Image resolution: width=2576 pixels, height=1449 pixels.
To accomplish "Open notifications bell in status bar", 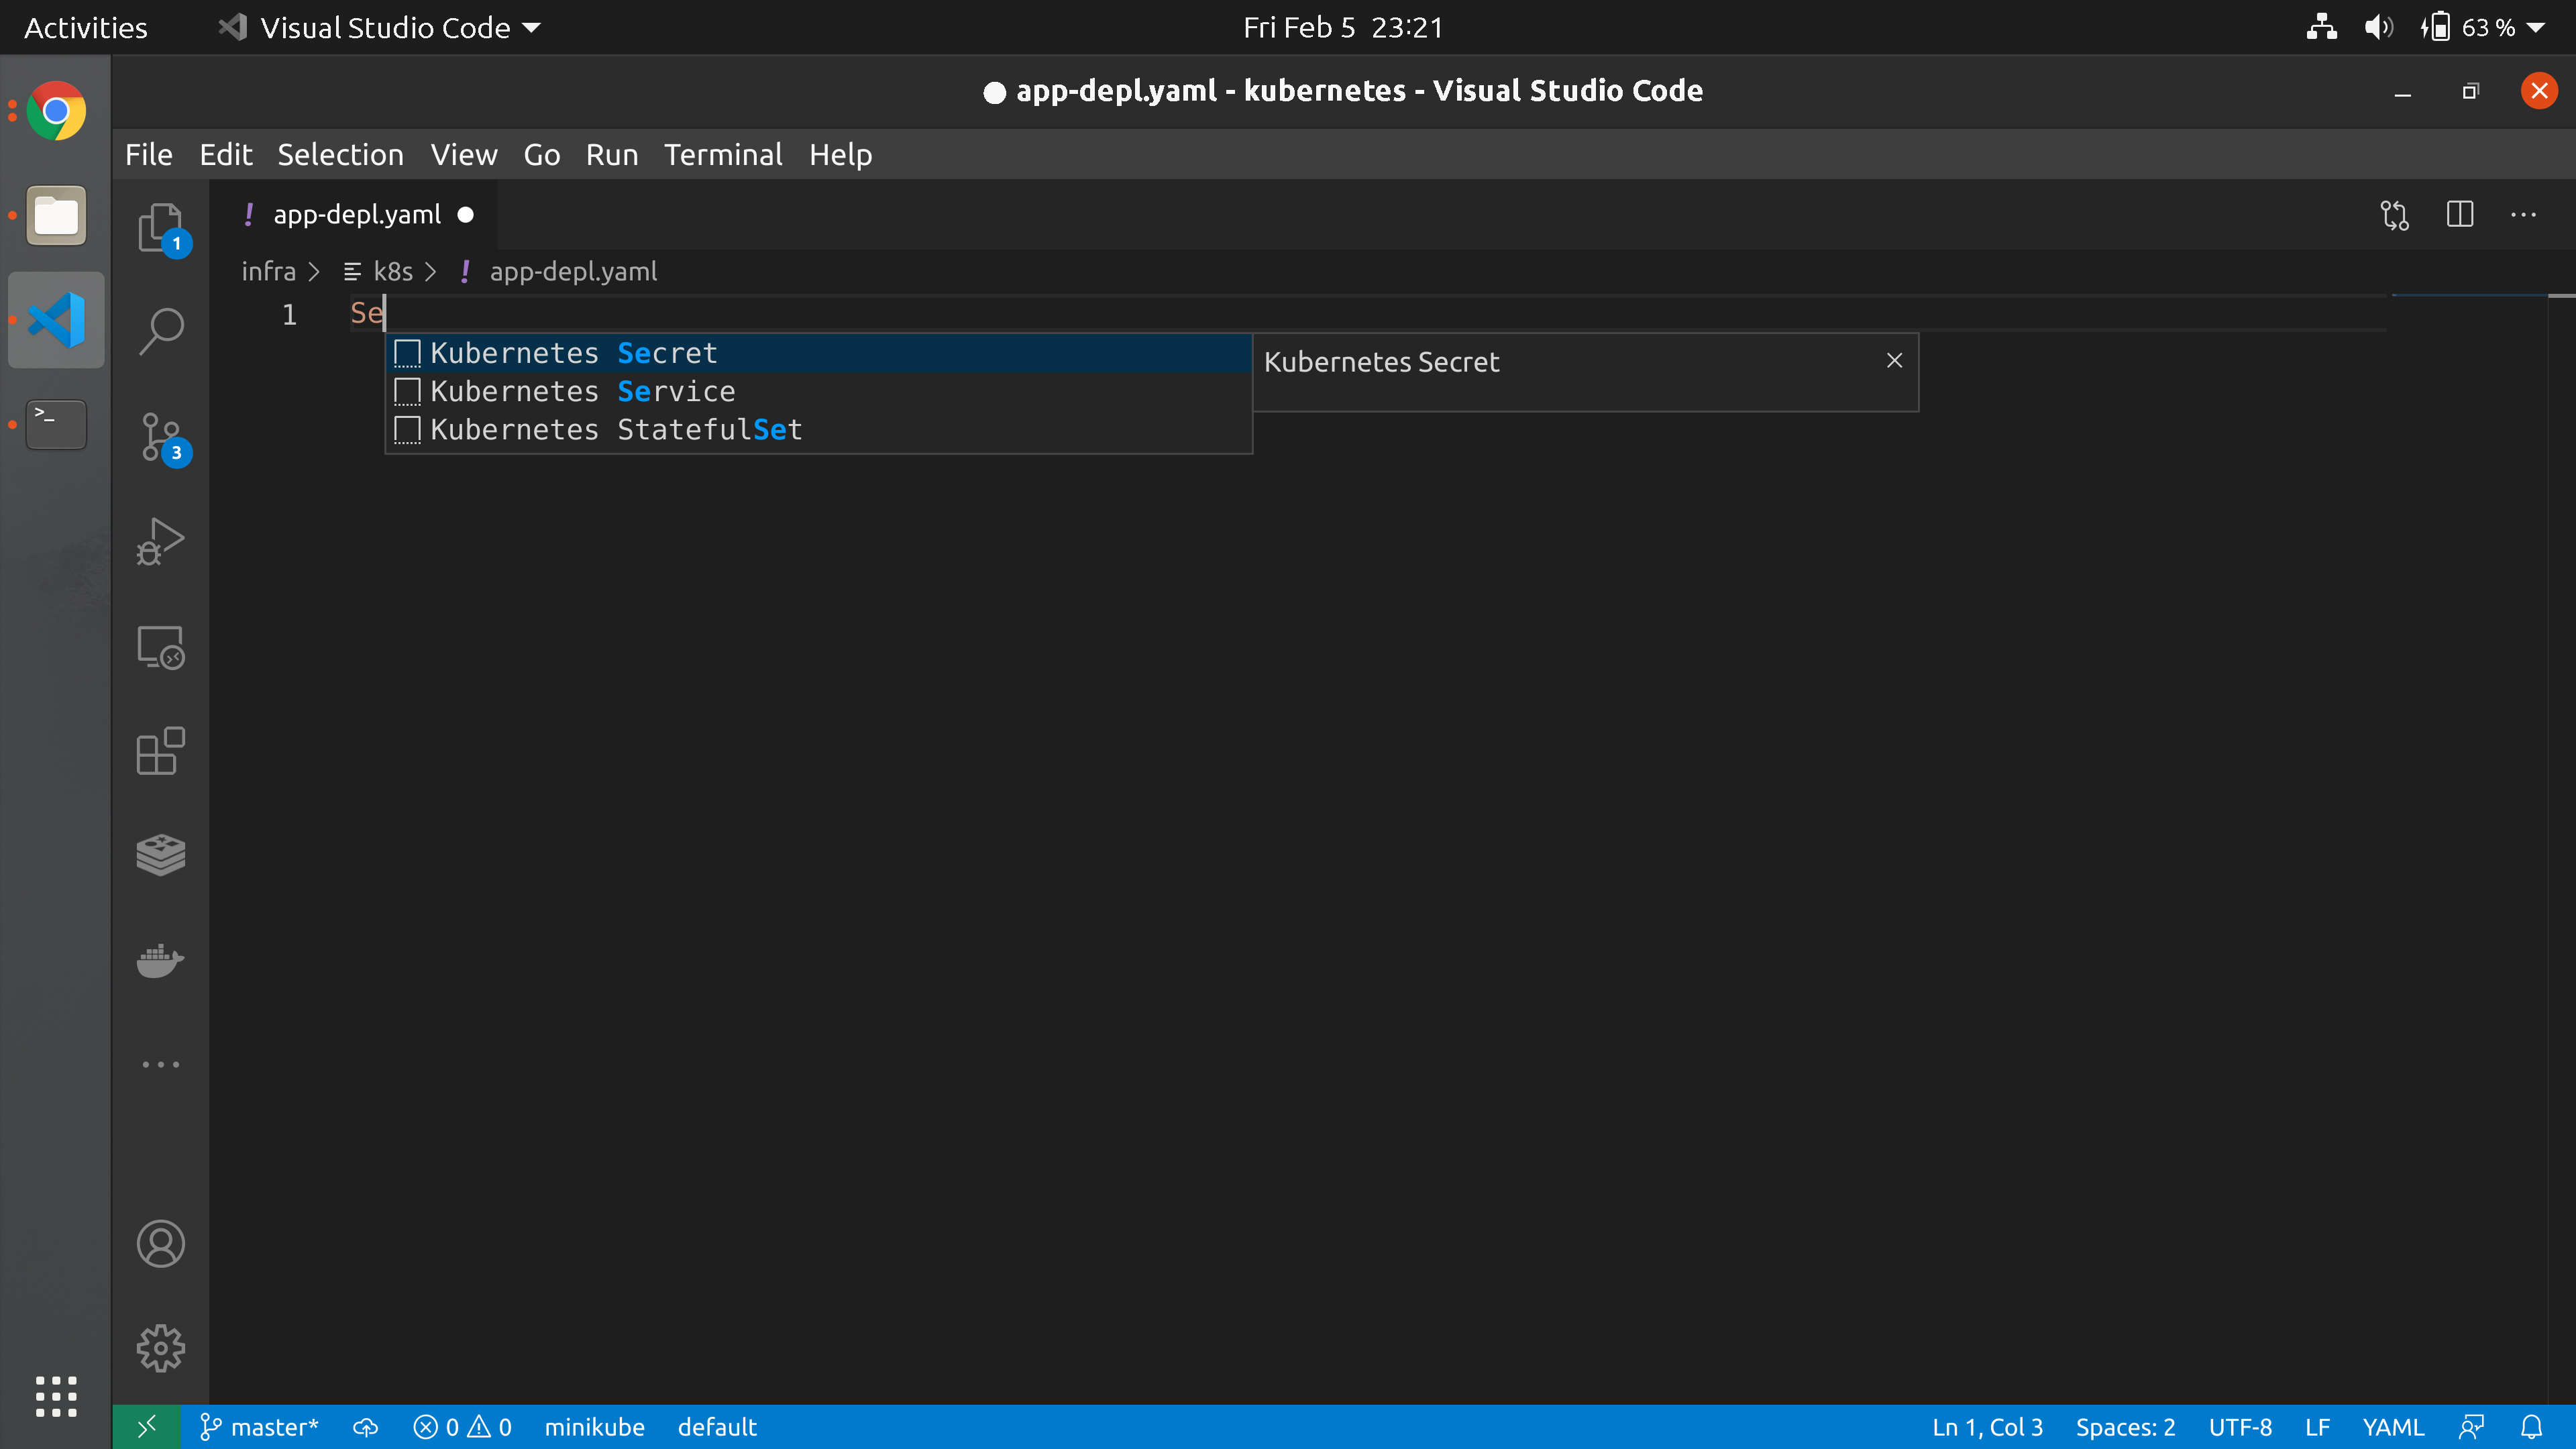I will (2531, 1427).
